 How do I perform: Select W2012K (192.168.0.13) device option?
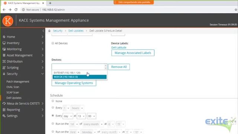pos(79,77)
